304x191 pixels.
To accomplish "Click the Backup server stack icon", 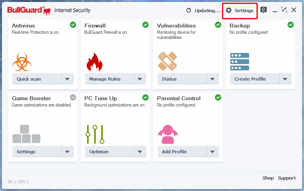I will tap(240, 61).
